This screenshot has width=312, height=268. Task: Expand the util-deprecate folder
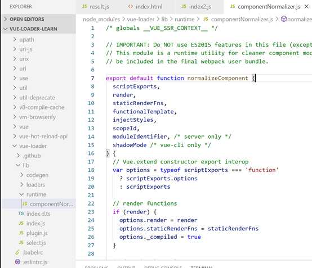point(15,97)
